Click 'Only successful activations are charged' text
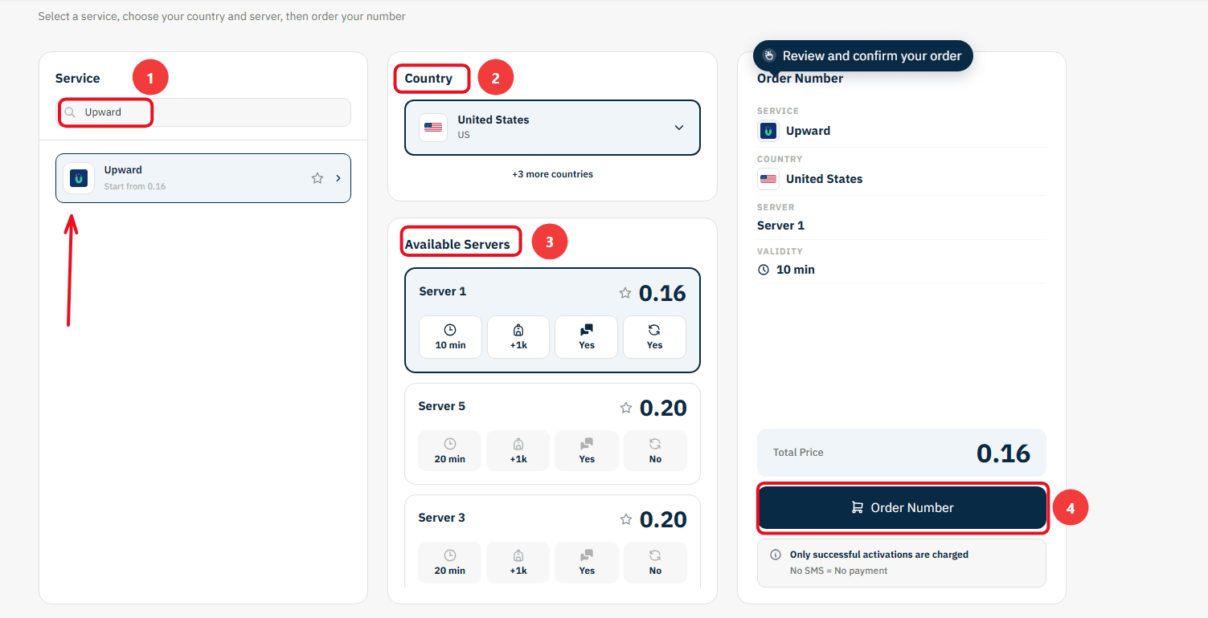Image resolution: width=1208 pixels, height=618 pixels. coord(879,555)
